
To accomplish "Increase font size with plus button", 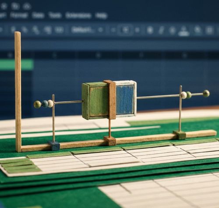I will coord(137,30).
